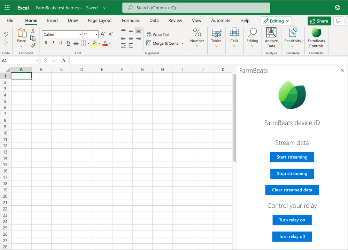Click the Cut scissors icon
This screenshot has width=348, height=250.
point(33,30)
